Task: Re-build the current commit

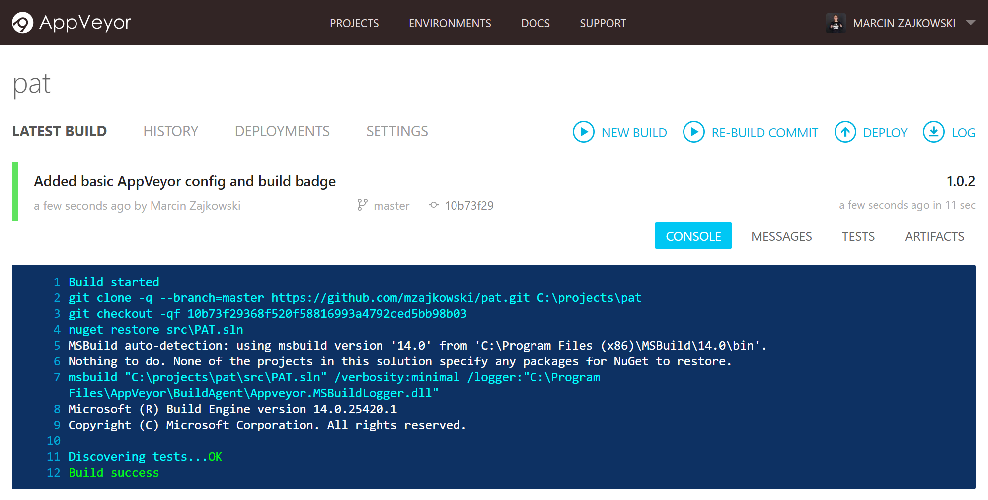Action: tap(764, 133)
